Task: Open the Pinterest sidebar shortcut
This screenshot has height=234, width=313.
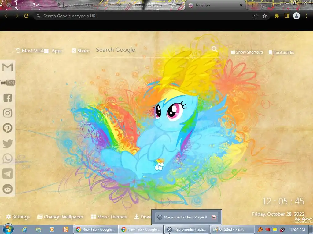Action: [x=8, y=128]
